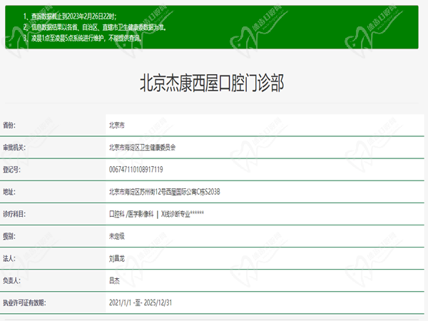Click the person in charge 吕杰
This screenshot has width=428, height=321.
(114, 280)
